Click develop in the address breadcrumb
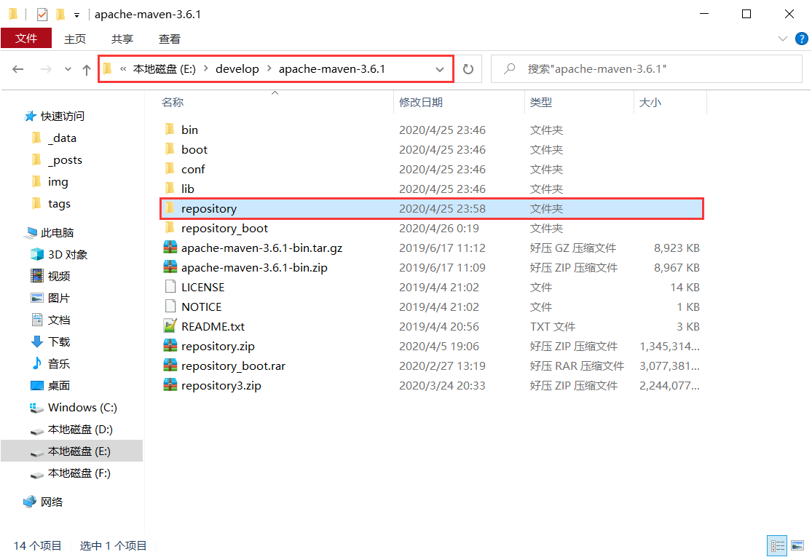The image size is (812, 557). coord(237,69)
